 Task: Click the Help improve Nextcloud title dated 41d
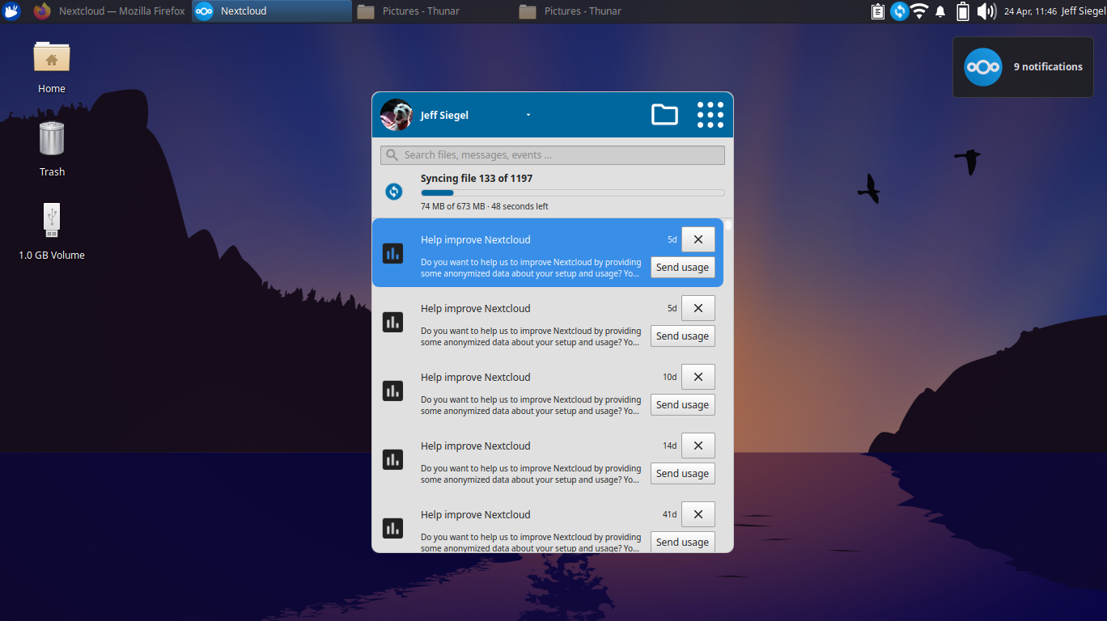coord(476,514)
